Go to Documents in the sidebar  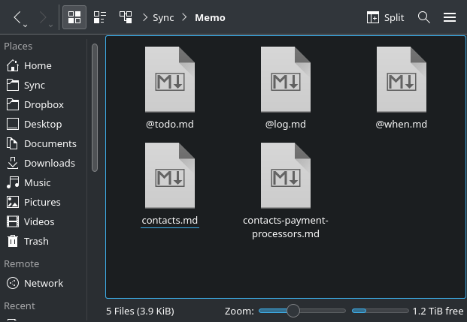point(50,143)
